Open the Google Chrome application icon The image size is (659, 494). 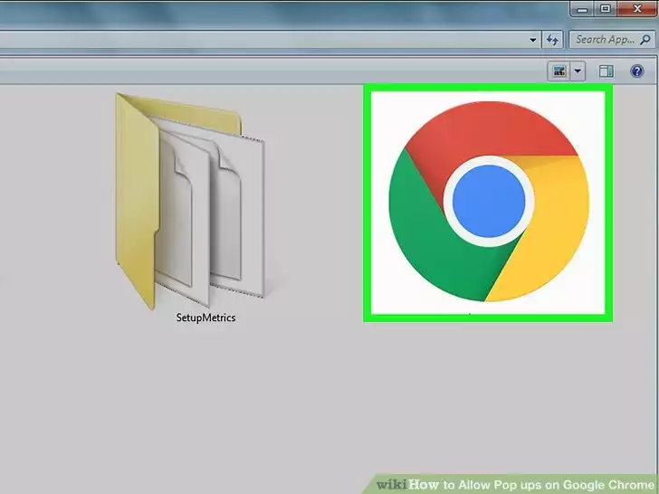pyautogui.click(x=488, y=202)
